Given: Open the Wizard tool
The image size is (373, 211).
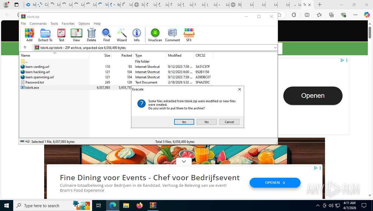Looking at the screenshot, I should (x=122, y=35).
